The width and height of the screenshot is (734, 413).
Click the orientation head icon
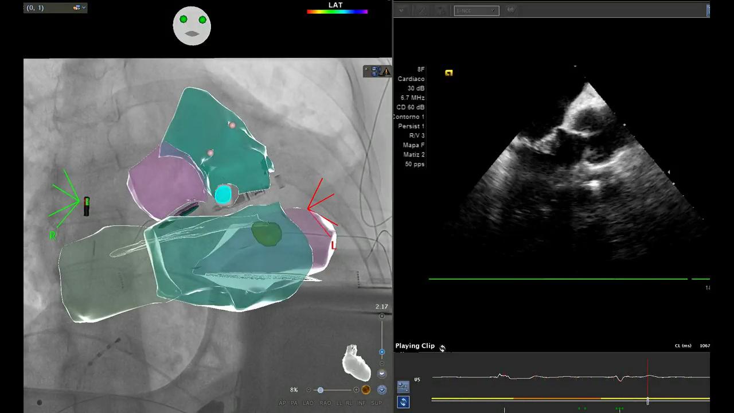click(x=192, y=26)
